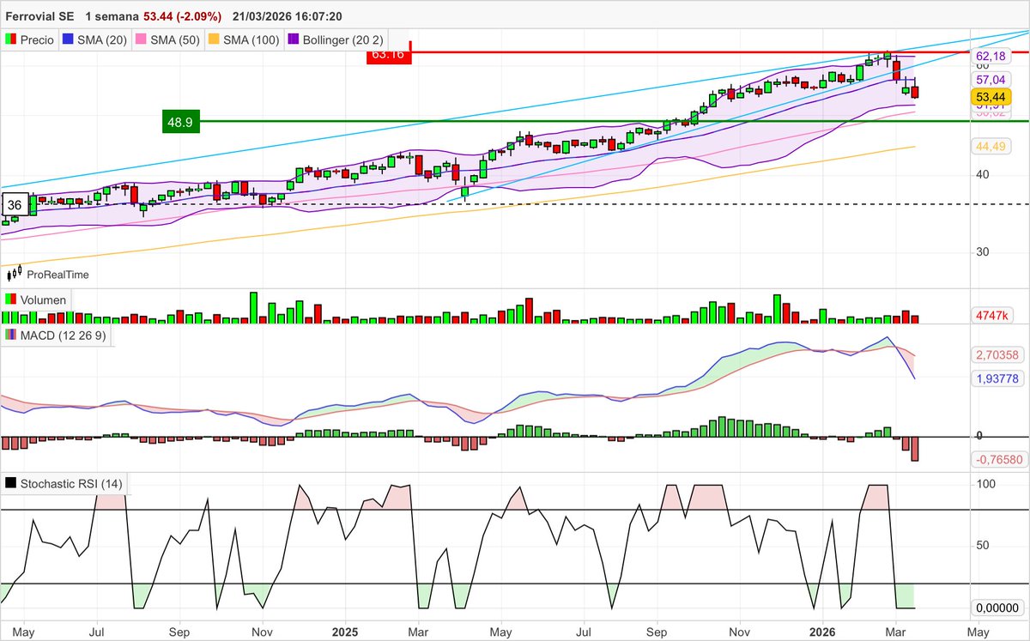Click the 44,49 SMA 100 value label
The height and width of the screenshot is (641, 1030).
click(x=990, y=147)
